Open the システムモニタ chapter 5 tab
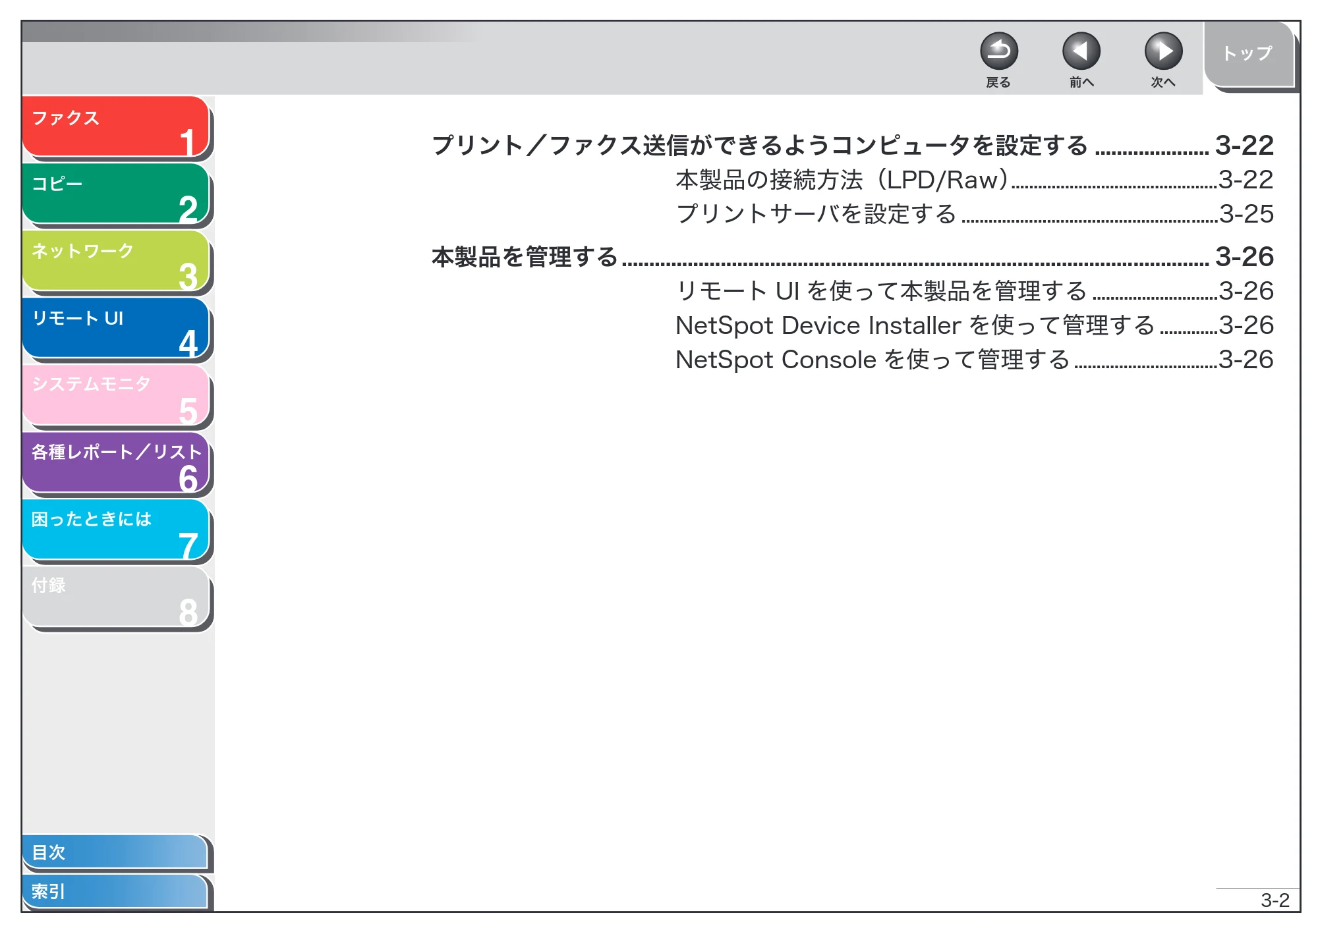Image resolution: width=1318 pixels, height=932 pixels. click(x=116, y=395)
